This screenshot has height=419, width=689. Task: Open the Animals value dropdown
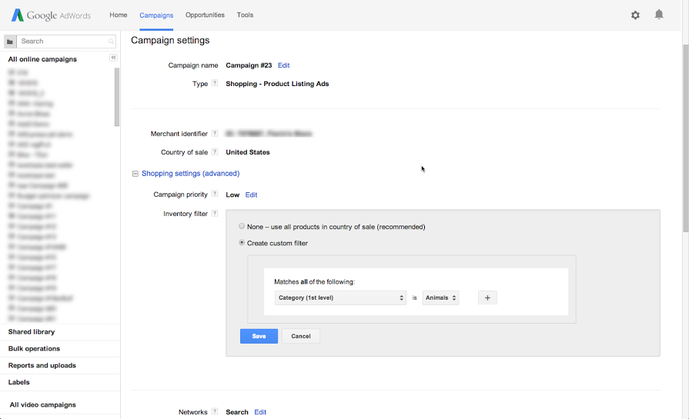(440, 298)
